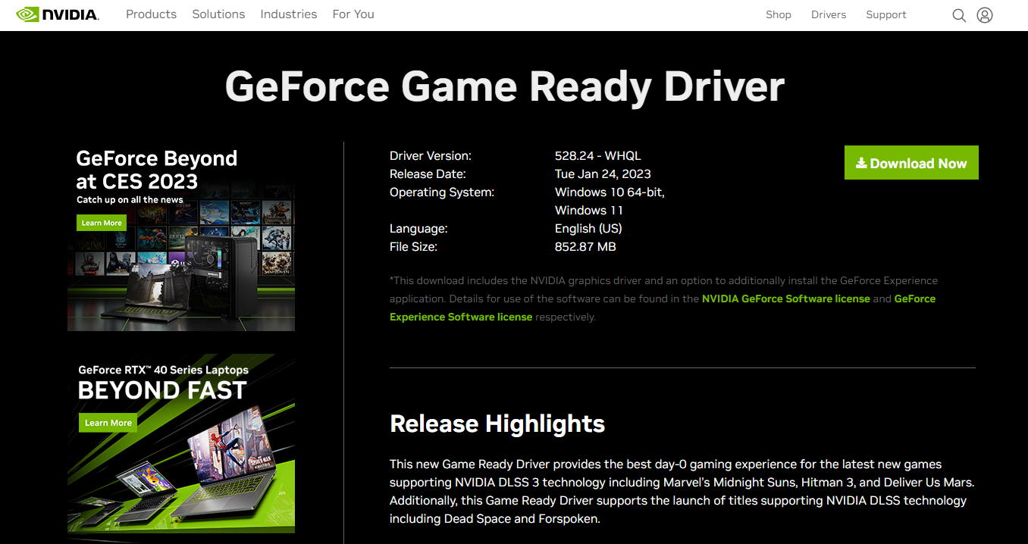Click the GeForce RTX 40 Series Laptops text
This screenshot has width=1028, height=544.
[x=164, y=370]
